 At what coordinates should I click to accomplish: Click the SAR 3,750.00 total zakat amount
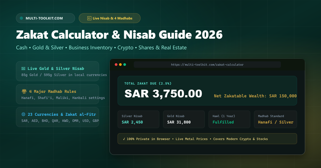[163, 94]
